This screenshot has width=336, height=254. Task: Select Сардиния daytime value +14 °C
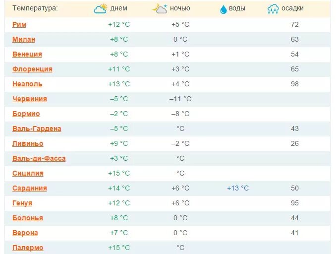[119, 188]
